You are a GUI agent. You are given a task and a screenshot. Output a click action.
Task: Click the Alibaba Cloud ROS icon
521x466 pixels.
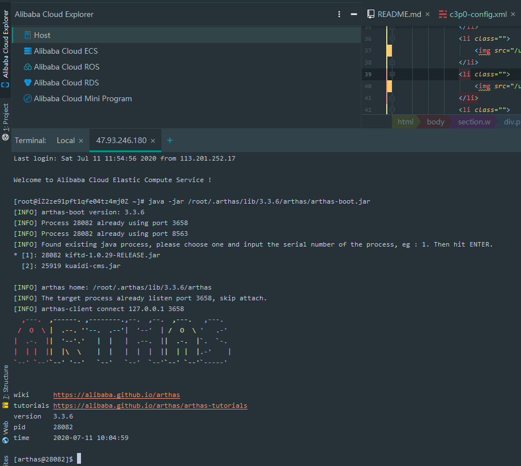point(28,67)
